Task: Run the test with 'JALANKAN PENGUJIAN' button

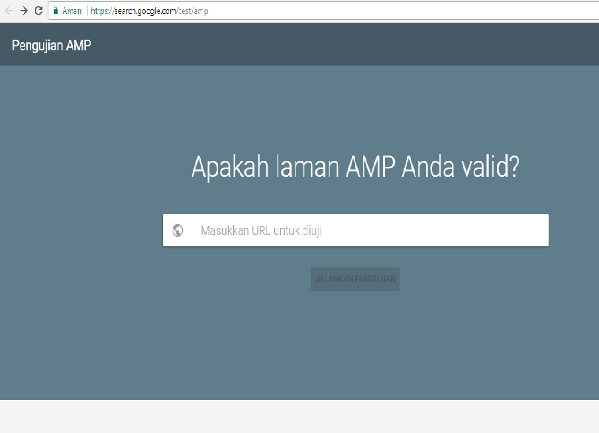Action: pyautogui.click(x=355, y=279)
